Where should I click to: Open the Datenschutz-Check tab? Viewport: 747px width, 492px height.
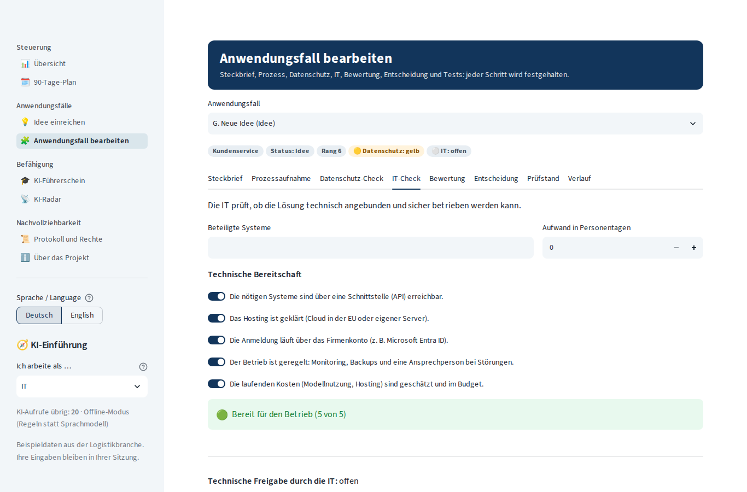click(x=352, y=179)
